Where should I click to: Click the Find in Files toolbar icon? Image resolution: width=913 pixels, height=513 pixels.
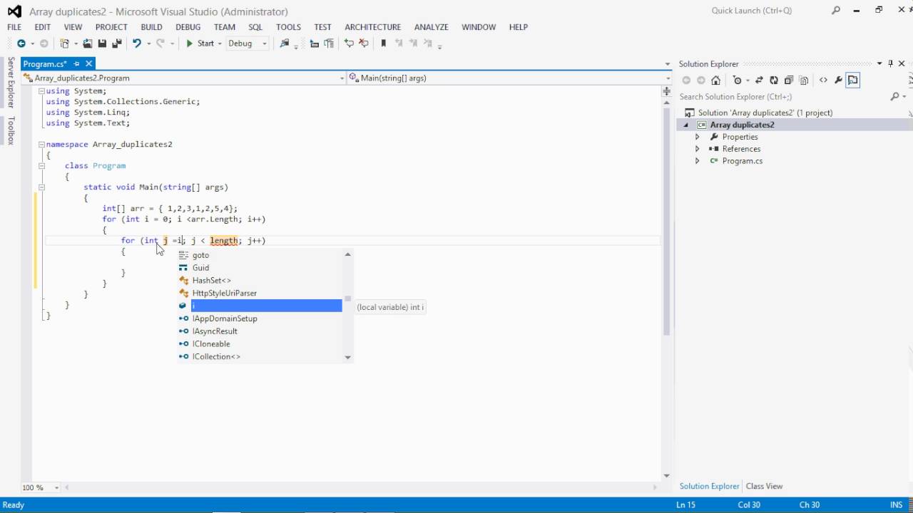pyautogui.click(x=285, y=43)
